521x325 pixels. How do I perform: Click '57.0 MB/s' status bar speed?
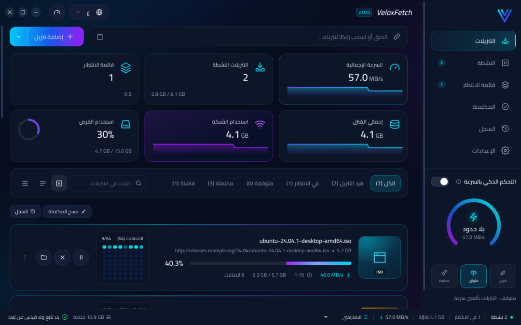394,317
